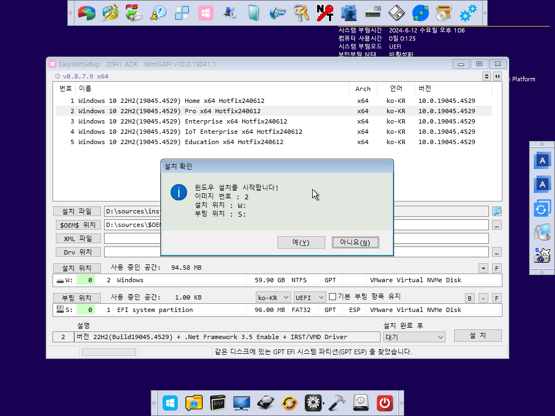Open the drive device icon in top dock
The height and width of the screenshot is (416, 555).
(373, 13)
